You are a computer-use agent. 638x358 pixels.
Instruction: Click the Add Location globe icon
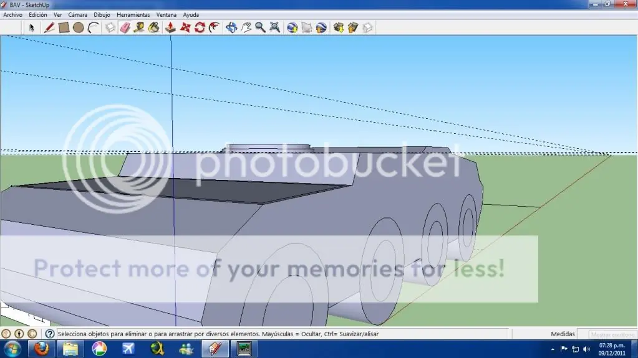tap(292, 27)
